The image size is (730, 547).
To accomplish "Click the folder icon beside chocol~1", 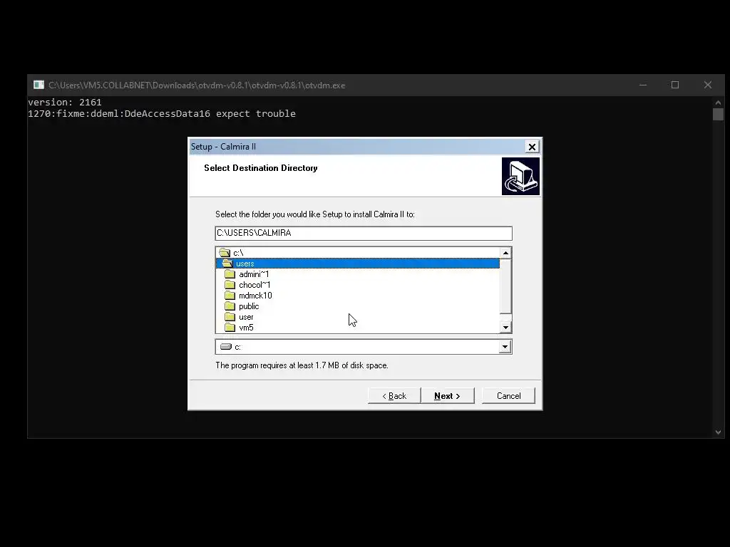I will click(230, 285).
